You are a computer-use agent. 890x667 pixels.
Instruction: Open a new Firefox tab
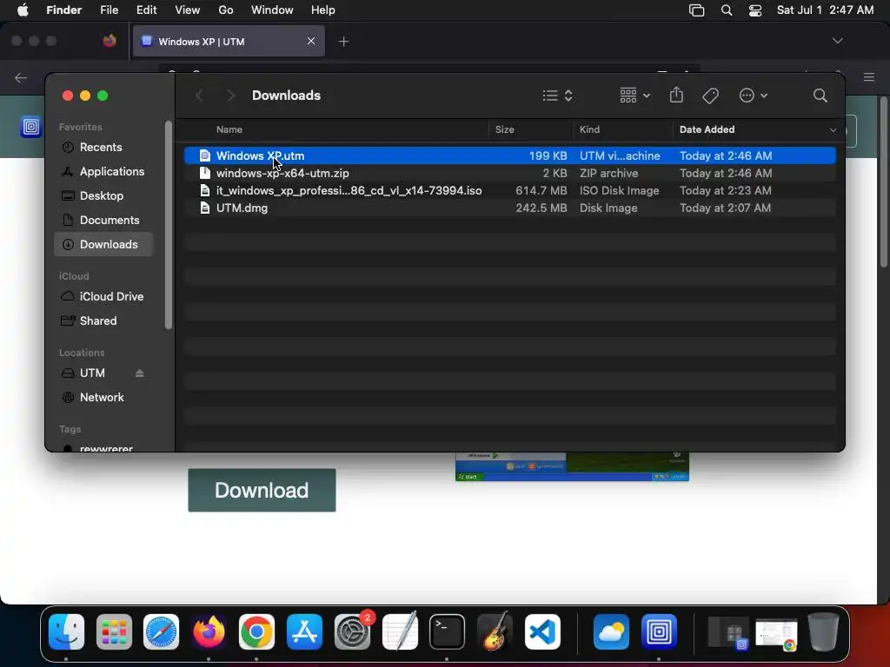[343, 42]
